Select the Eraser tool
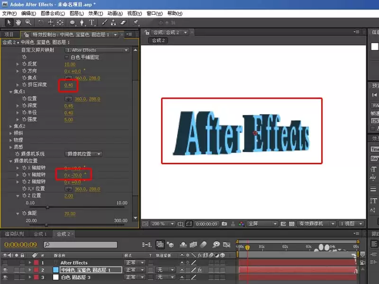The image size is (379, 284). [123, 23]
